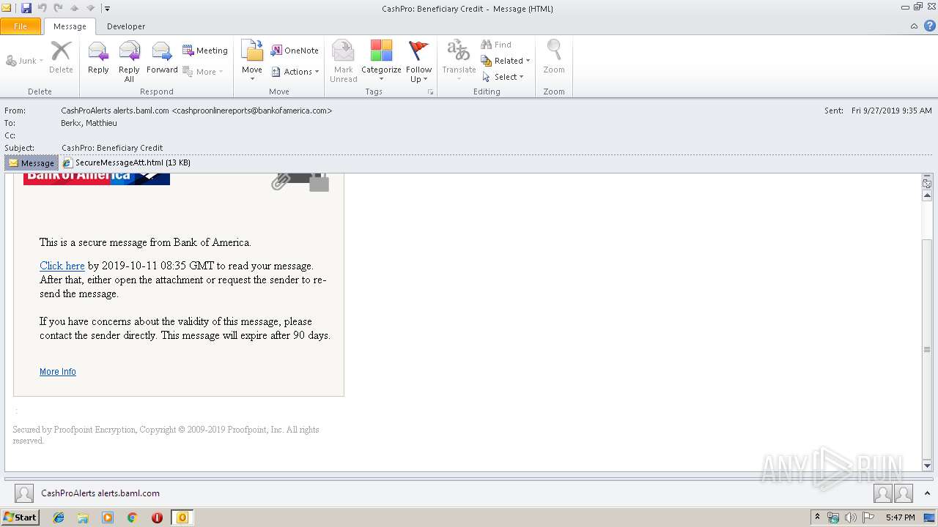The height and width of the screenshot is (527, 938).
Task: Open the Zoom magnifier
Action: pyautogui.click(x=554, y=58)
